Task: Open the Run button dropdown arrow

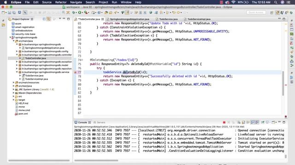Action: [83, 13]
